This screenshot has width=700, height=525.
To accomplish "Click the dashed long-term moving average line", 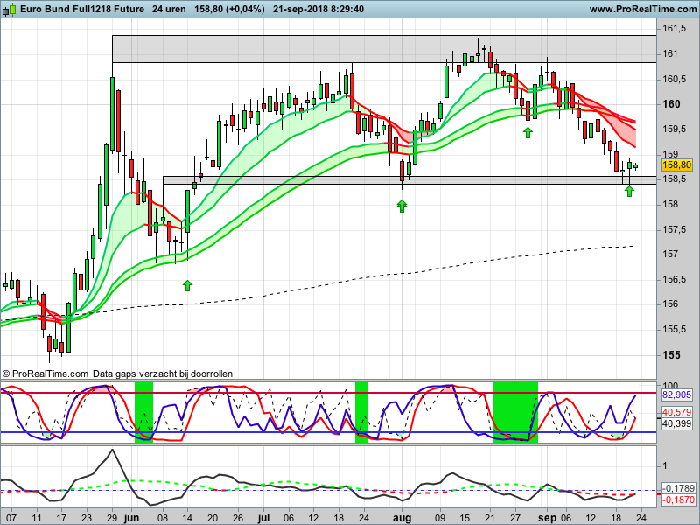I will tap(357, 279).
